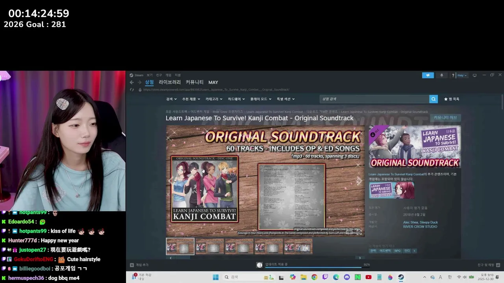504x283 pixels.
Task: Open Discord from the taskbar
Action: 347,277
